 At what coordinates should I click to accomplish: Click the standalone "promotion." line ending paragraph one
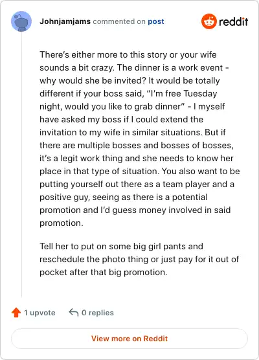tap(62, 223)
